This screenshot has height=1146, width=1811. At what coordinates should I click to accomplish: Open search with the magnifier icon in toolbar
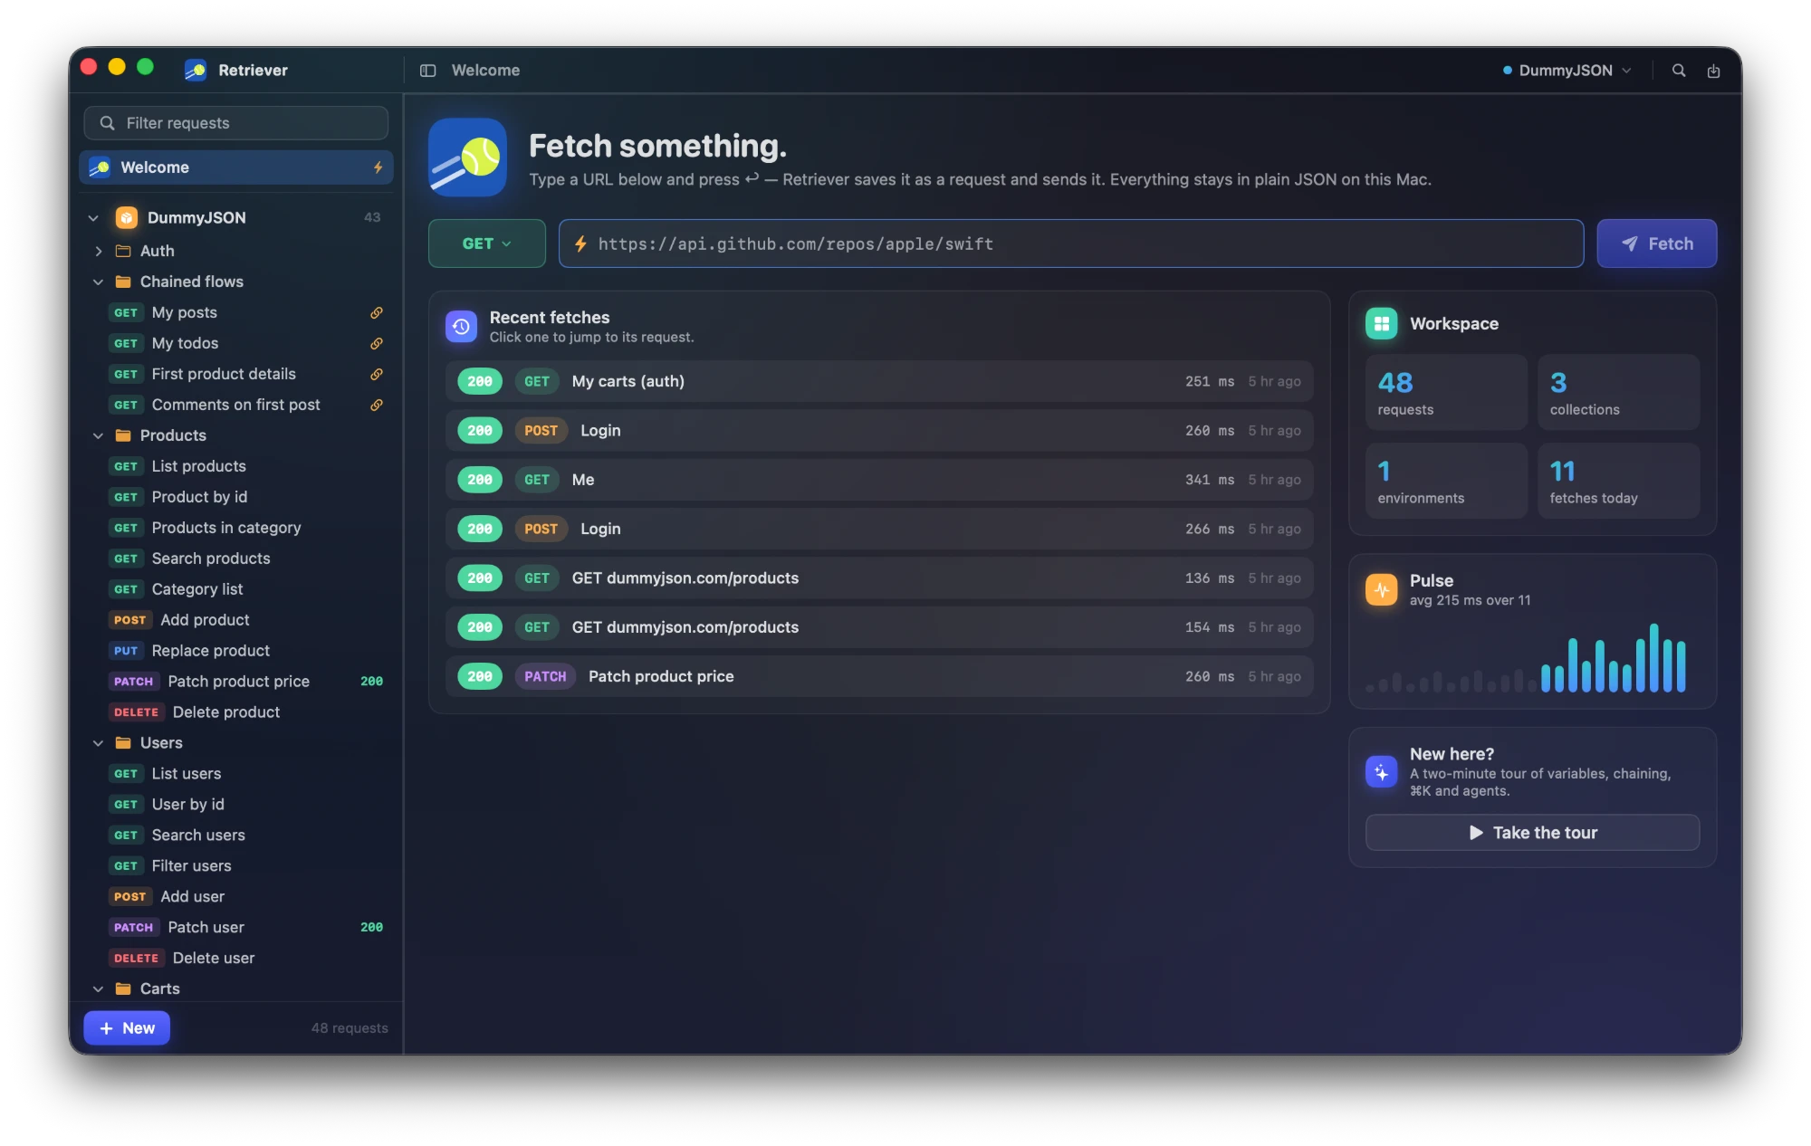(x=1678, y=71)
